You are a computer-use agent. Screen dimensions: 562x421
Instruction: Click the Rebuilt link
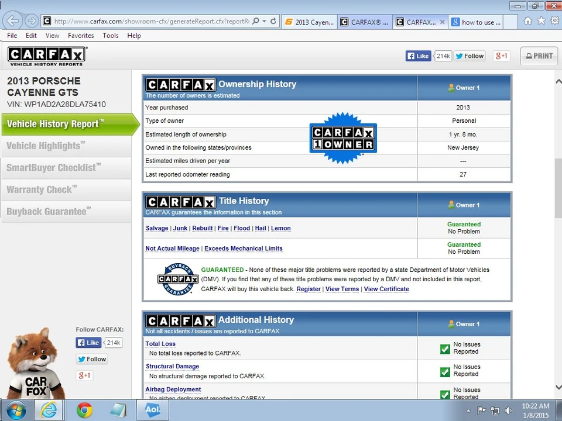coord(203,229)
